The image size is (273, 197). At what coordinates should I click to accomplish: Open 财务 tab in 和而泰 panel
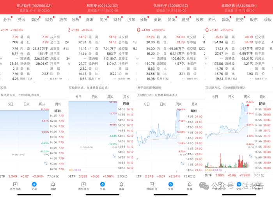[x=117, y=20]
